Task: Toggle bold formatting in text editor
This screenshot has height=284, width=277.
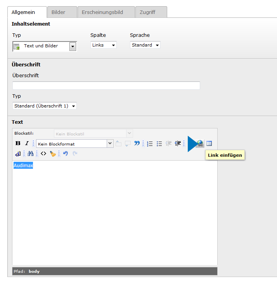Action: click(17, 144)
